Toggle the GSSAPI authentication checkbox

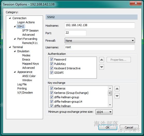tap(52, 73)
